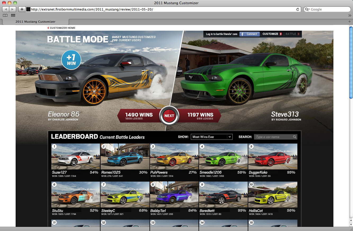Open the Most Wins Ever dropdown
The height and width of the screenshot is (231, 353).
[x=211, y=137]
